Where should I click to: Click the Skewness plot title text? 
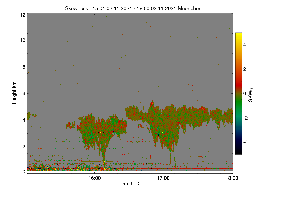pyautogui.click(x=133, y=8)
